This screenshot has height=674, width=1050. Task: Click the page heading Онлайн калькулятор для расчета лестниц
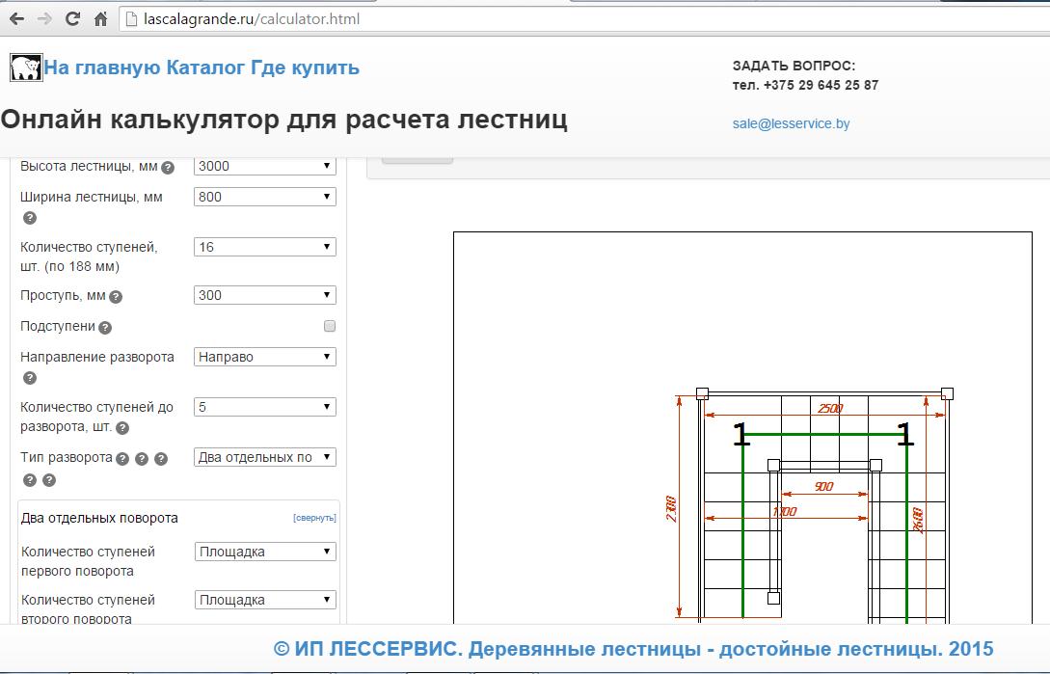point(283,120)
